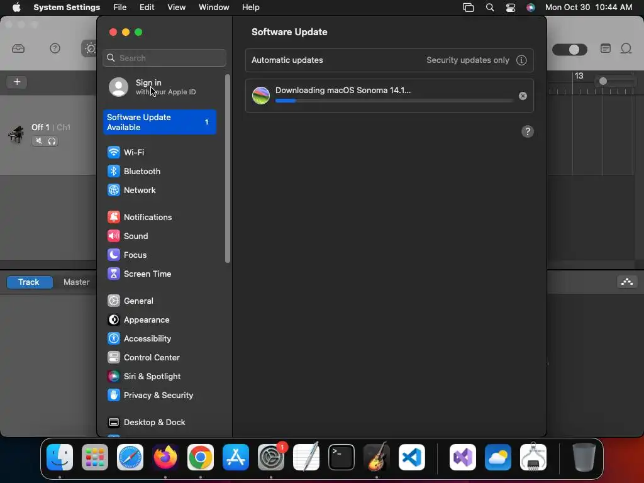Open Spotlight search in menu bar

tap(490, 8)
